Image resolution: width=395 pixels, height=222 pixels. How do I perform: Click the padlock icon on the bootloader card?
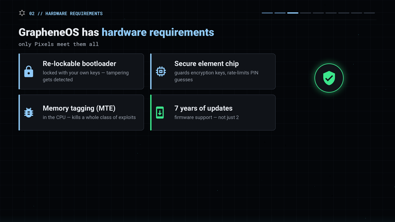point(29,72)
